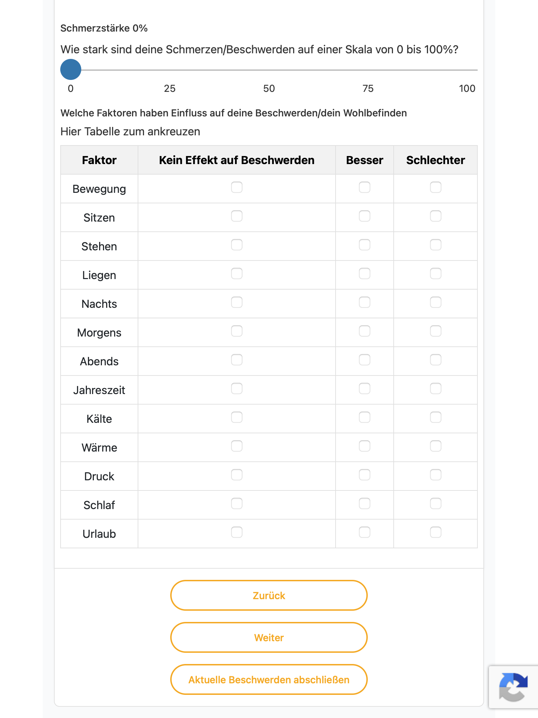Click the pain slider's blue handle
Viewport: 538px width, 718px height.
click(71, 69)
